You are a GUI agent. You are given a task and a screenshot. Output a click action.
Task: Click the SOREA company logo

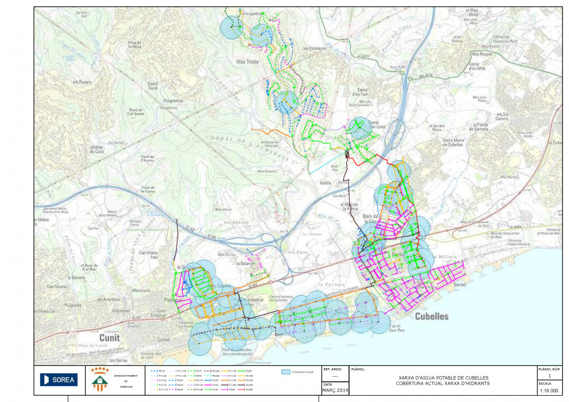[59, 380]
